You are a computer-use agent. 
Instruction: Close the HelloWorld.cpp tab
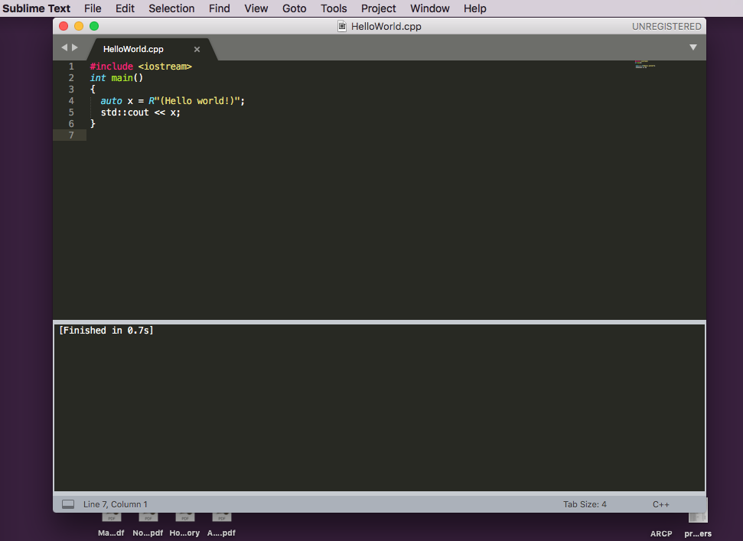pos(197,49)
